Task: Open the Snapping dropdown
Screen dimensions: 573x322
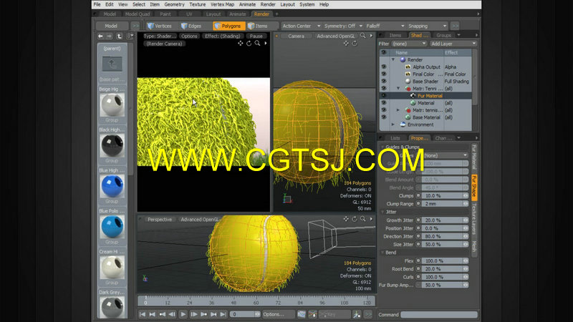Action: (x=427, y=26)
